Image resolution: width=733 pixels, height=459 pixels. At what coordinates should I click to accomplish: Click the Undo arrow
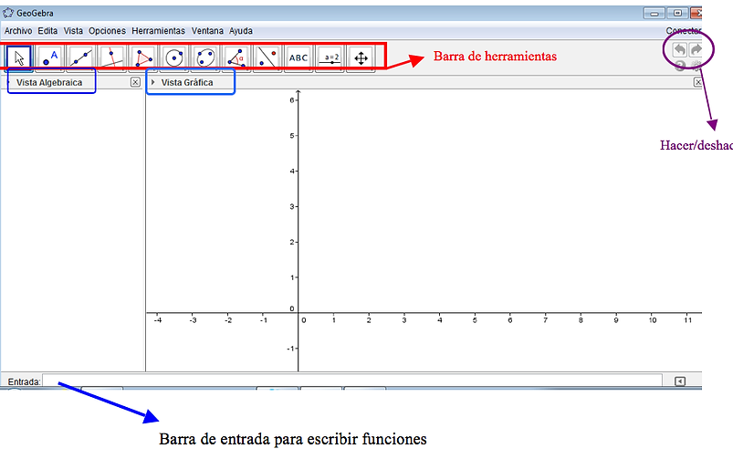tap(680, 49)
